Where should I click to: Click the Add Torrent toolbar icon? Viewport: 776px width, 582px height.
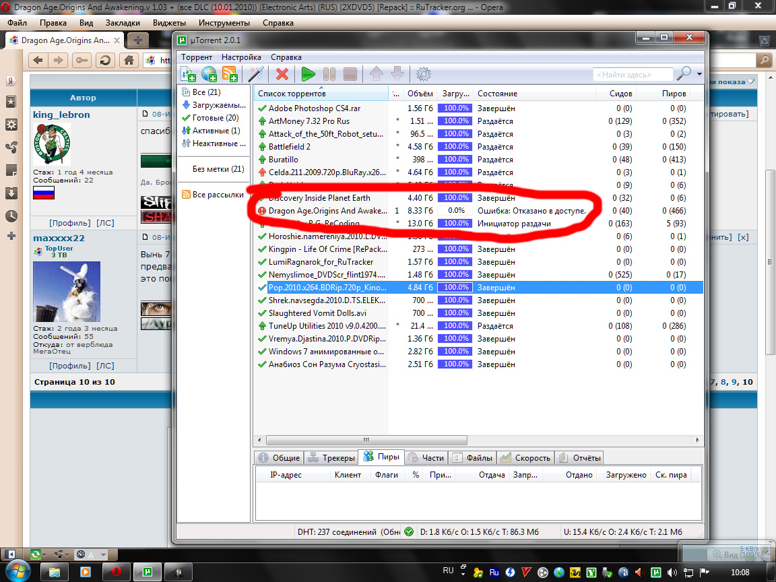tap(188, 74)
